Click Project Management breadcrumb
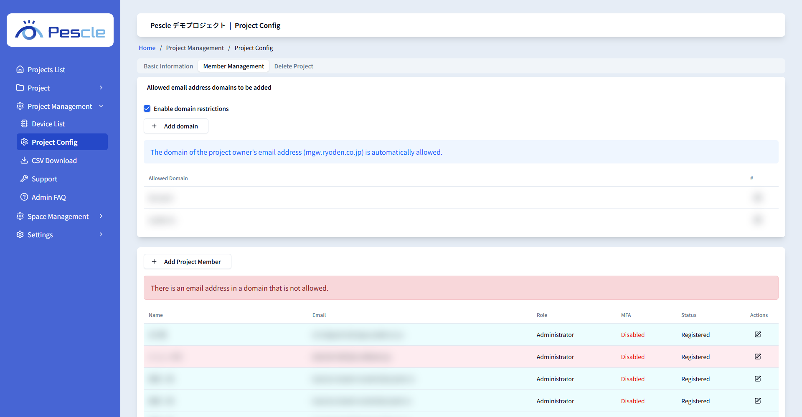The width and height of the screenshot is (802, 417). (195, 48)
